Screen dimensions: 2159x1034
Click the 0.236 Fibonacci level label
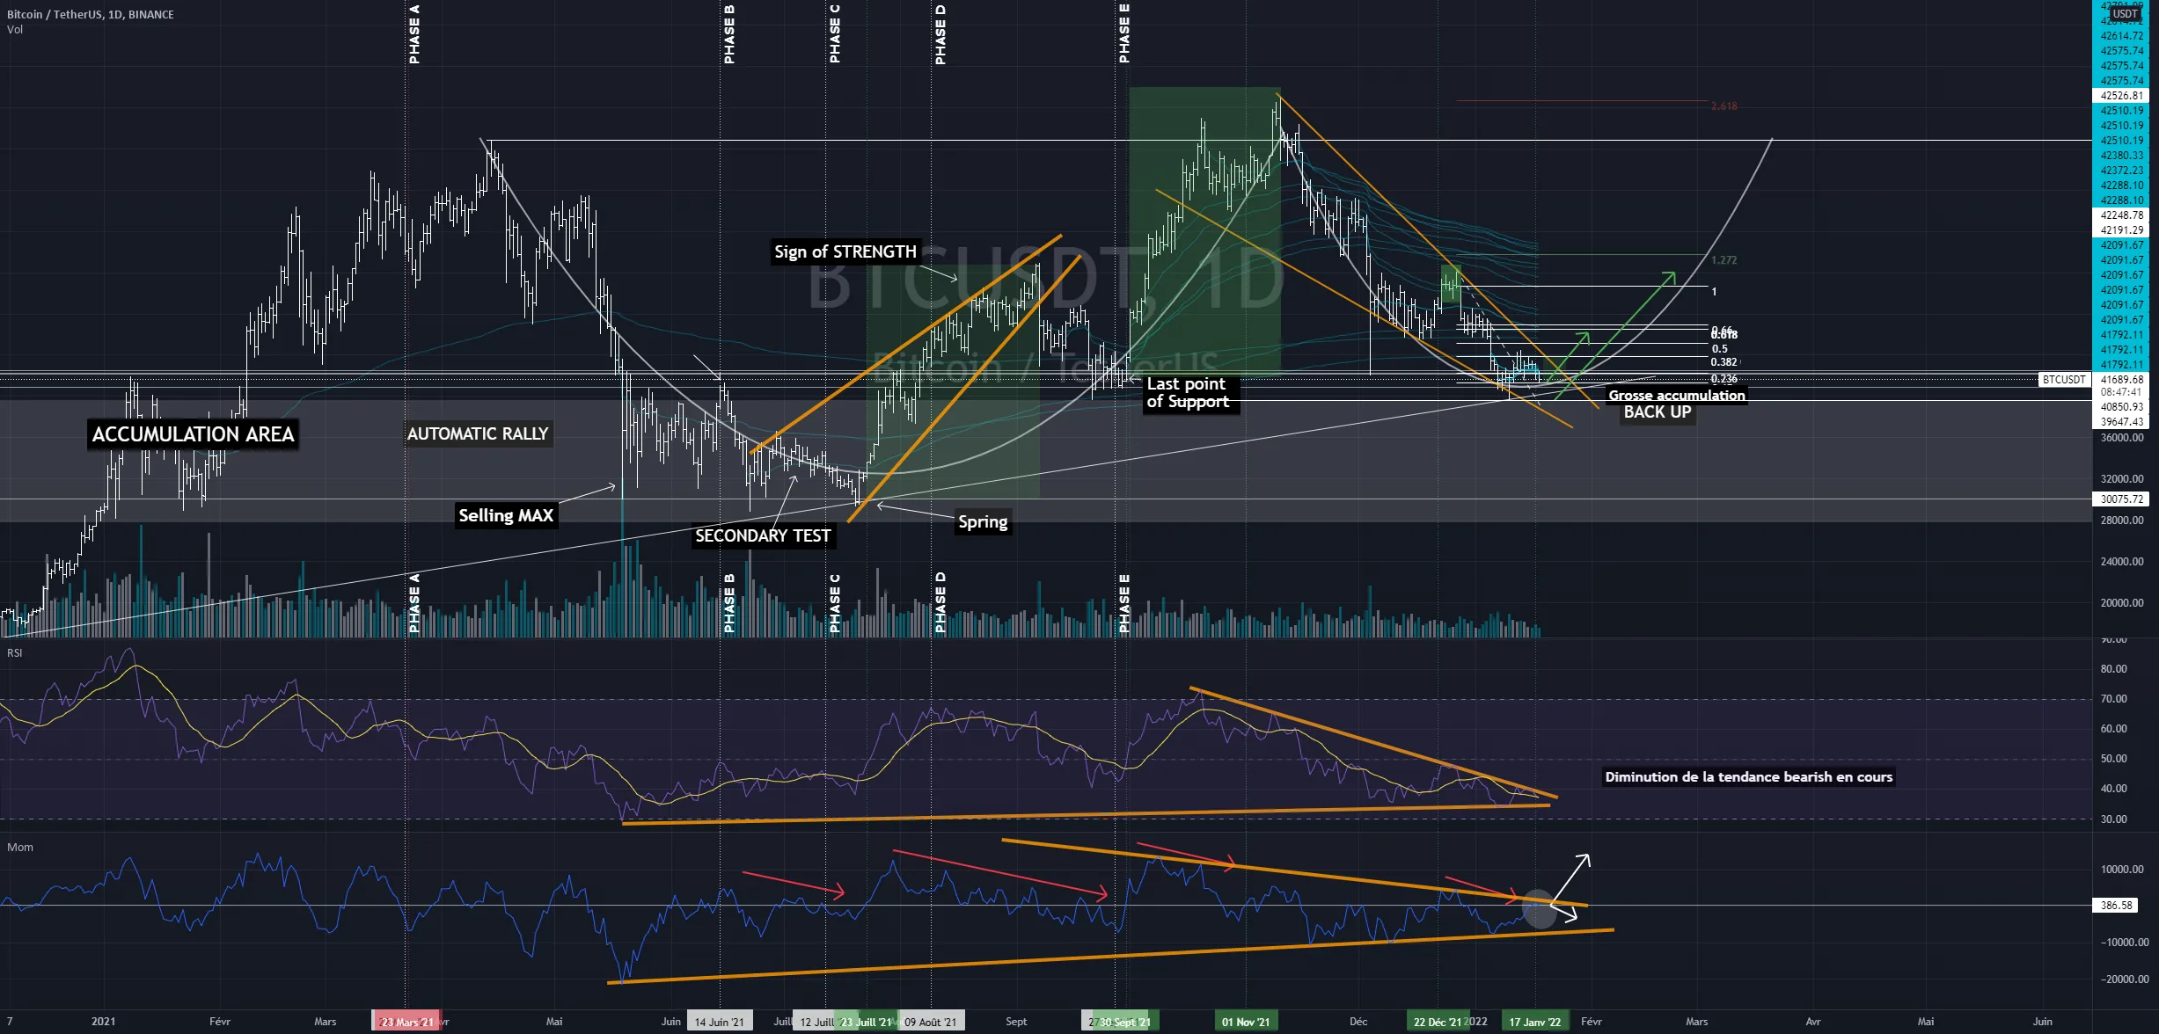point(1724,379)
